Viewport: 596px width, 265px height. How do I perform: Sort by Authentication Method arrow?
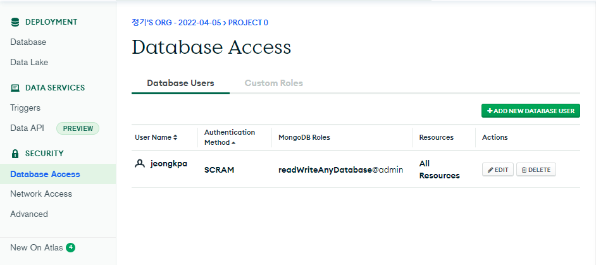(x=233, y=143)
